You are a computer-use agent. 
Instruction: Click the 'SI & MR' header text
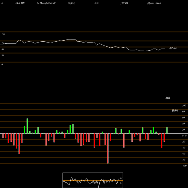coord(20,3)
